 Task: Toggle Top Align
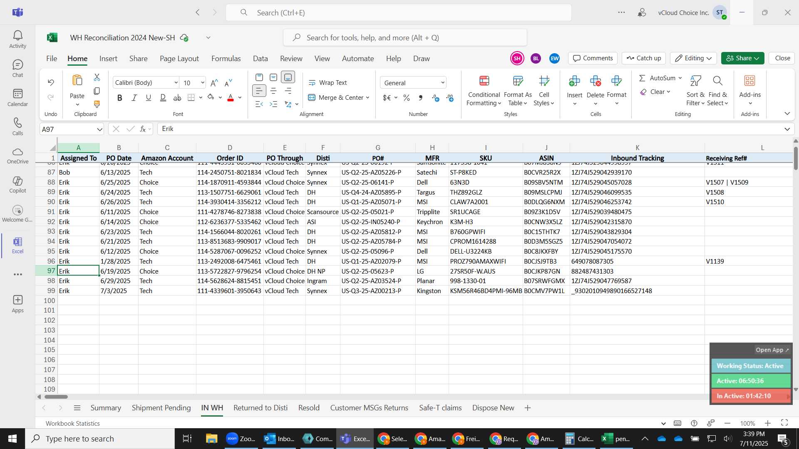[259, 77]
